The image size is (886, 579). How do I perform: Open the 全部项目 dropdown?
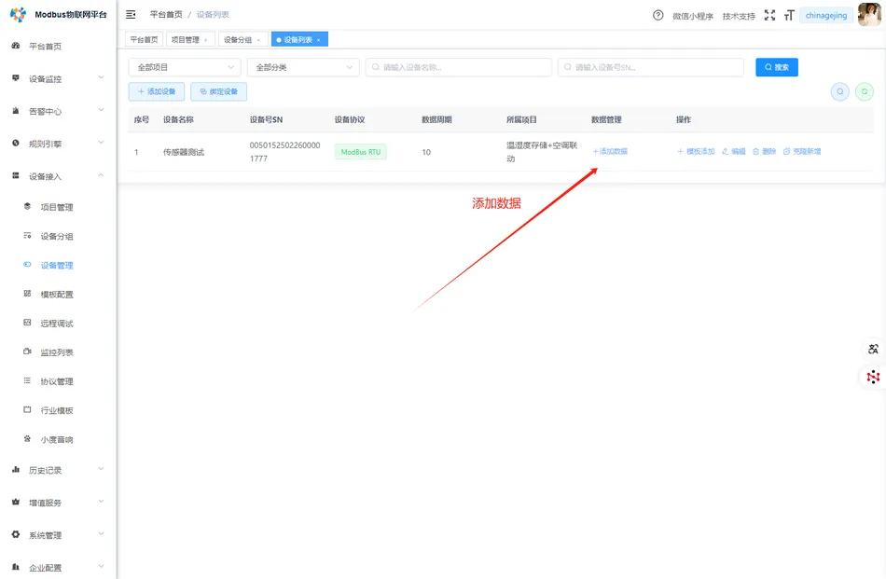click(184, 67)
